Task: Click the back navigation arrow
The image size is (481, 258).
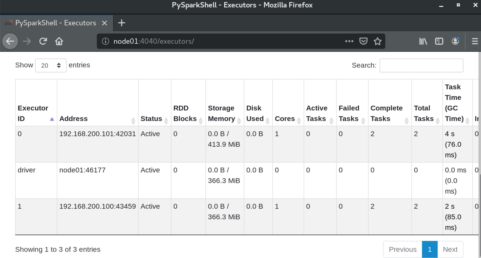Action: click(10, 41)
